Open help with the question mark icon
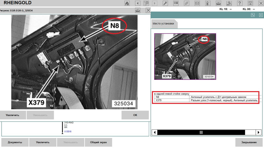This screenshot has width=264, height=148. click(239, 3)
